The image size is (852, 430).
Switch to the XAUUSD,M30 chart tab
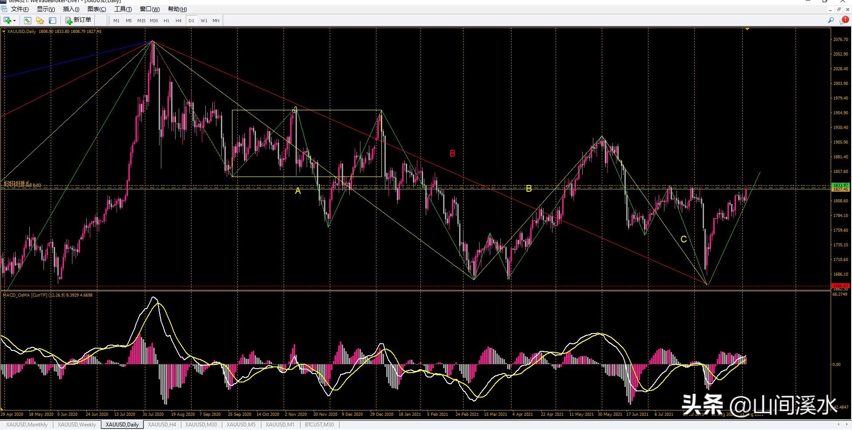click(201, 425)
